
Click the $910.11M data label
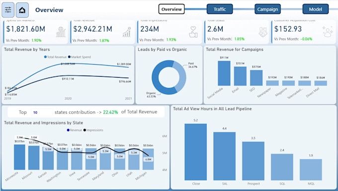tap(68, 79)
